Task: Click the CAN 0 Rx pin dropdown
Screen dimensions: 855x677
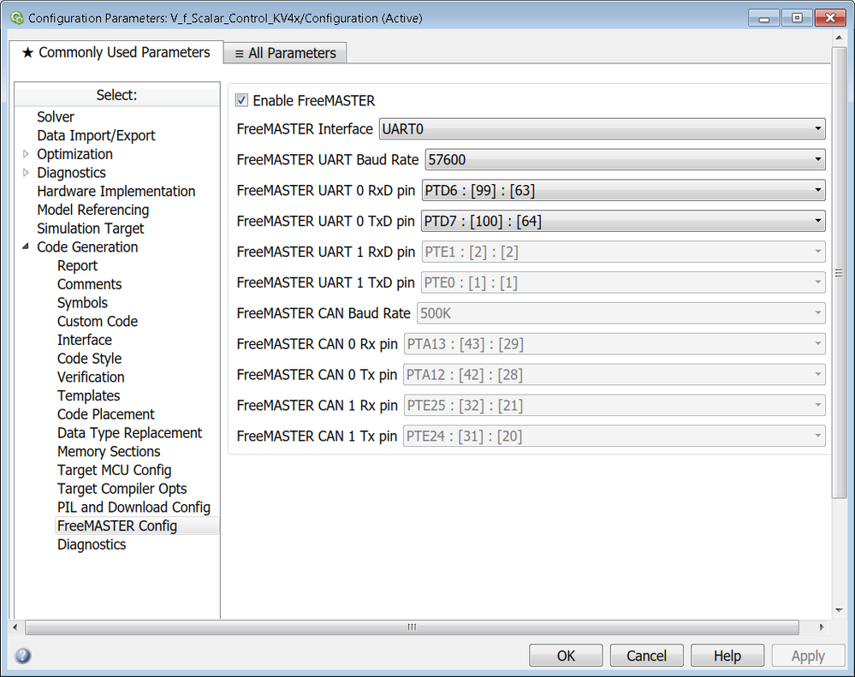Action: pos(615,344)
